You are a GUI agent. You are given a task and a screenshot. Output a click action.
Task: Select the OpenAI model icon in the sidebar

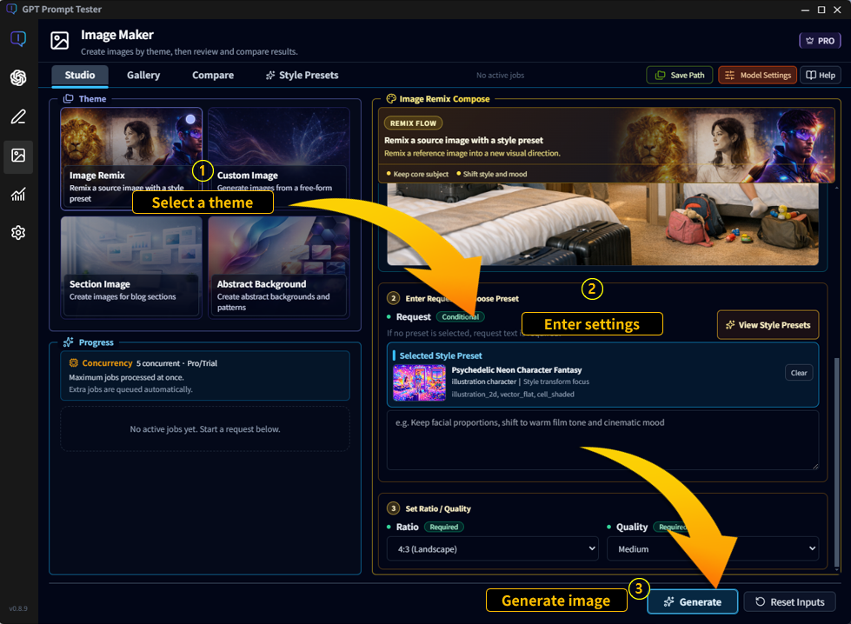19,77
